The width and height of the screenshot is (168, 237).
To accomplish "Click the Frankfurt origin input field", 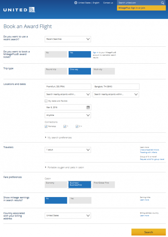I will click(x=68, y=87).
